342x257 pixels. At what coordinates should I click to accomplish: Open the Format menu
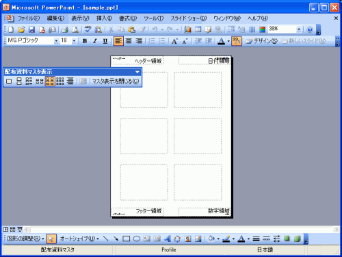[x=128, y=19]
